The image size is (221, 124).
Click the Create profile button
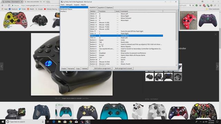(64, 69)
